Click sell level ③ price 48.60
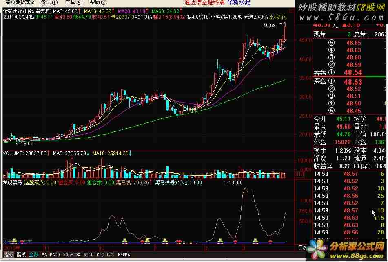 tap(354, 57)
